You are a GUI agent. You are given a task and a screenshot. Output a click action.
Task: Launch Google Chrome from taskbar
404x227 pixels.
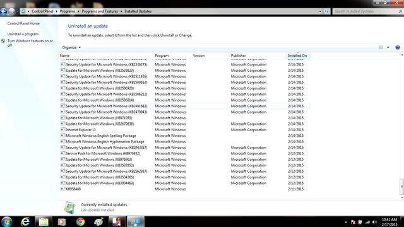click(80, 221)
